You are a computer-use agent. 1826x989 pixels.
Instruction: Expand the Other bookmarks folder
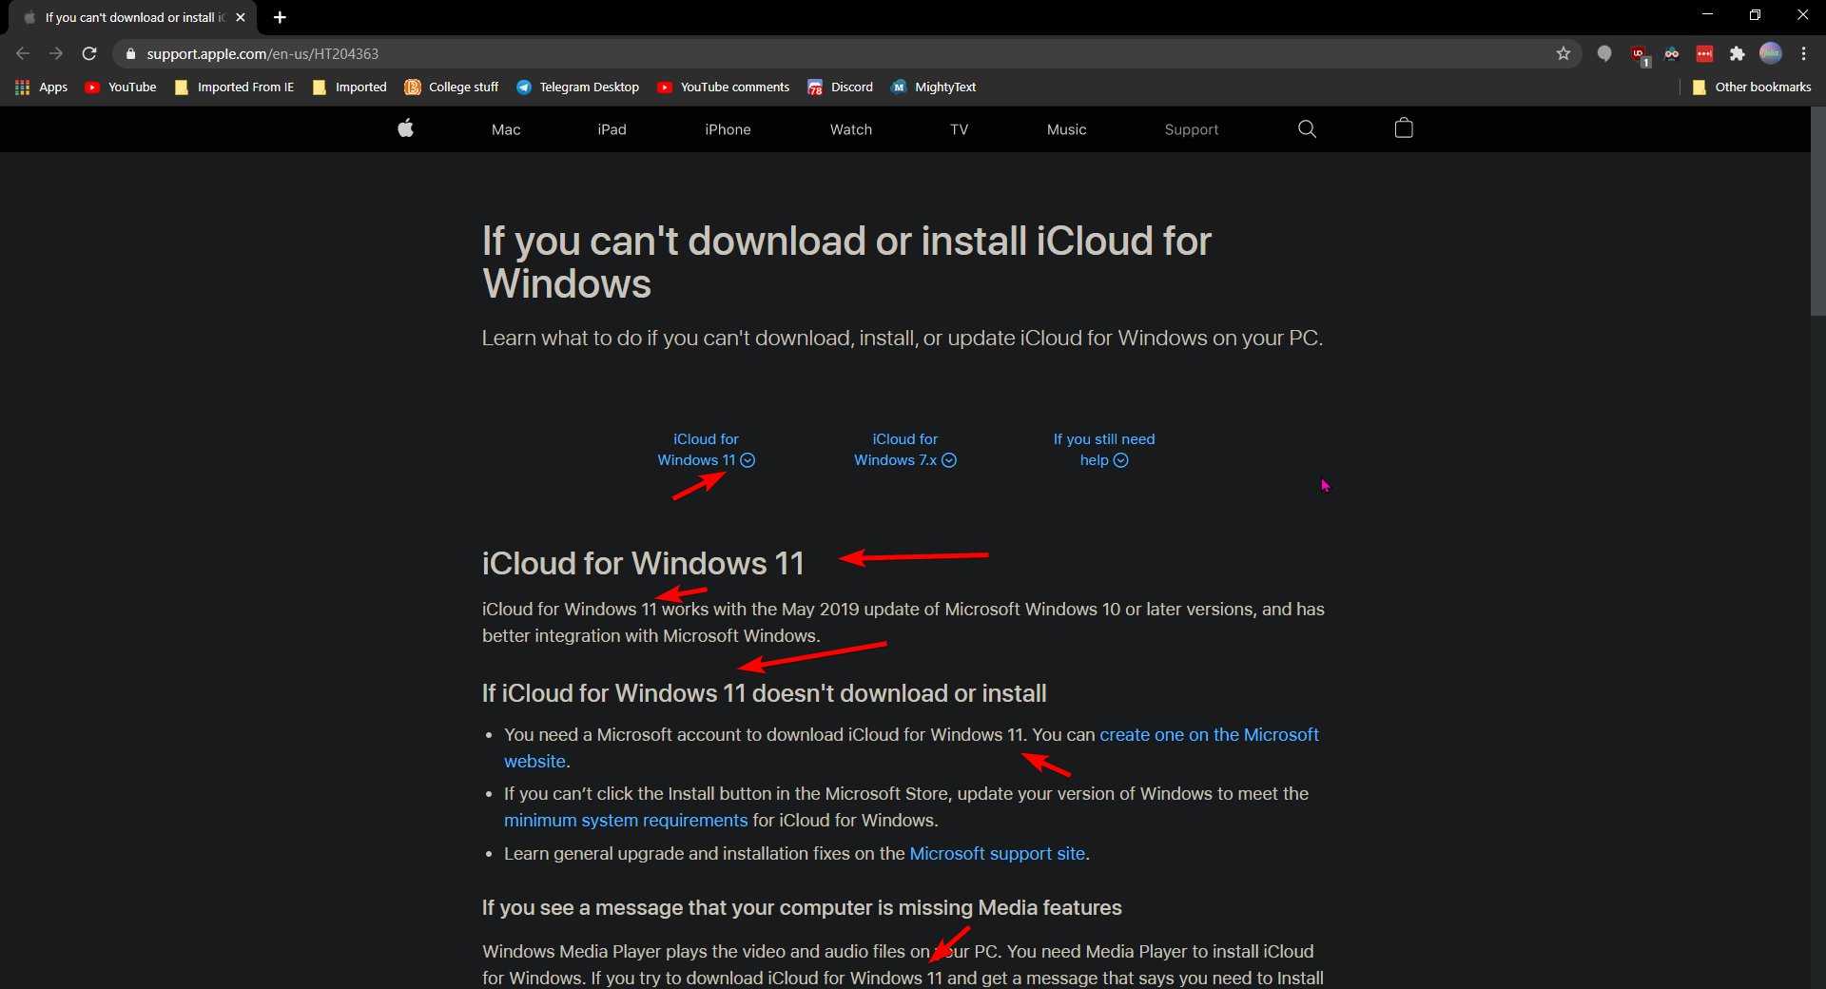[x=1752, y=87]
